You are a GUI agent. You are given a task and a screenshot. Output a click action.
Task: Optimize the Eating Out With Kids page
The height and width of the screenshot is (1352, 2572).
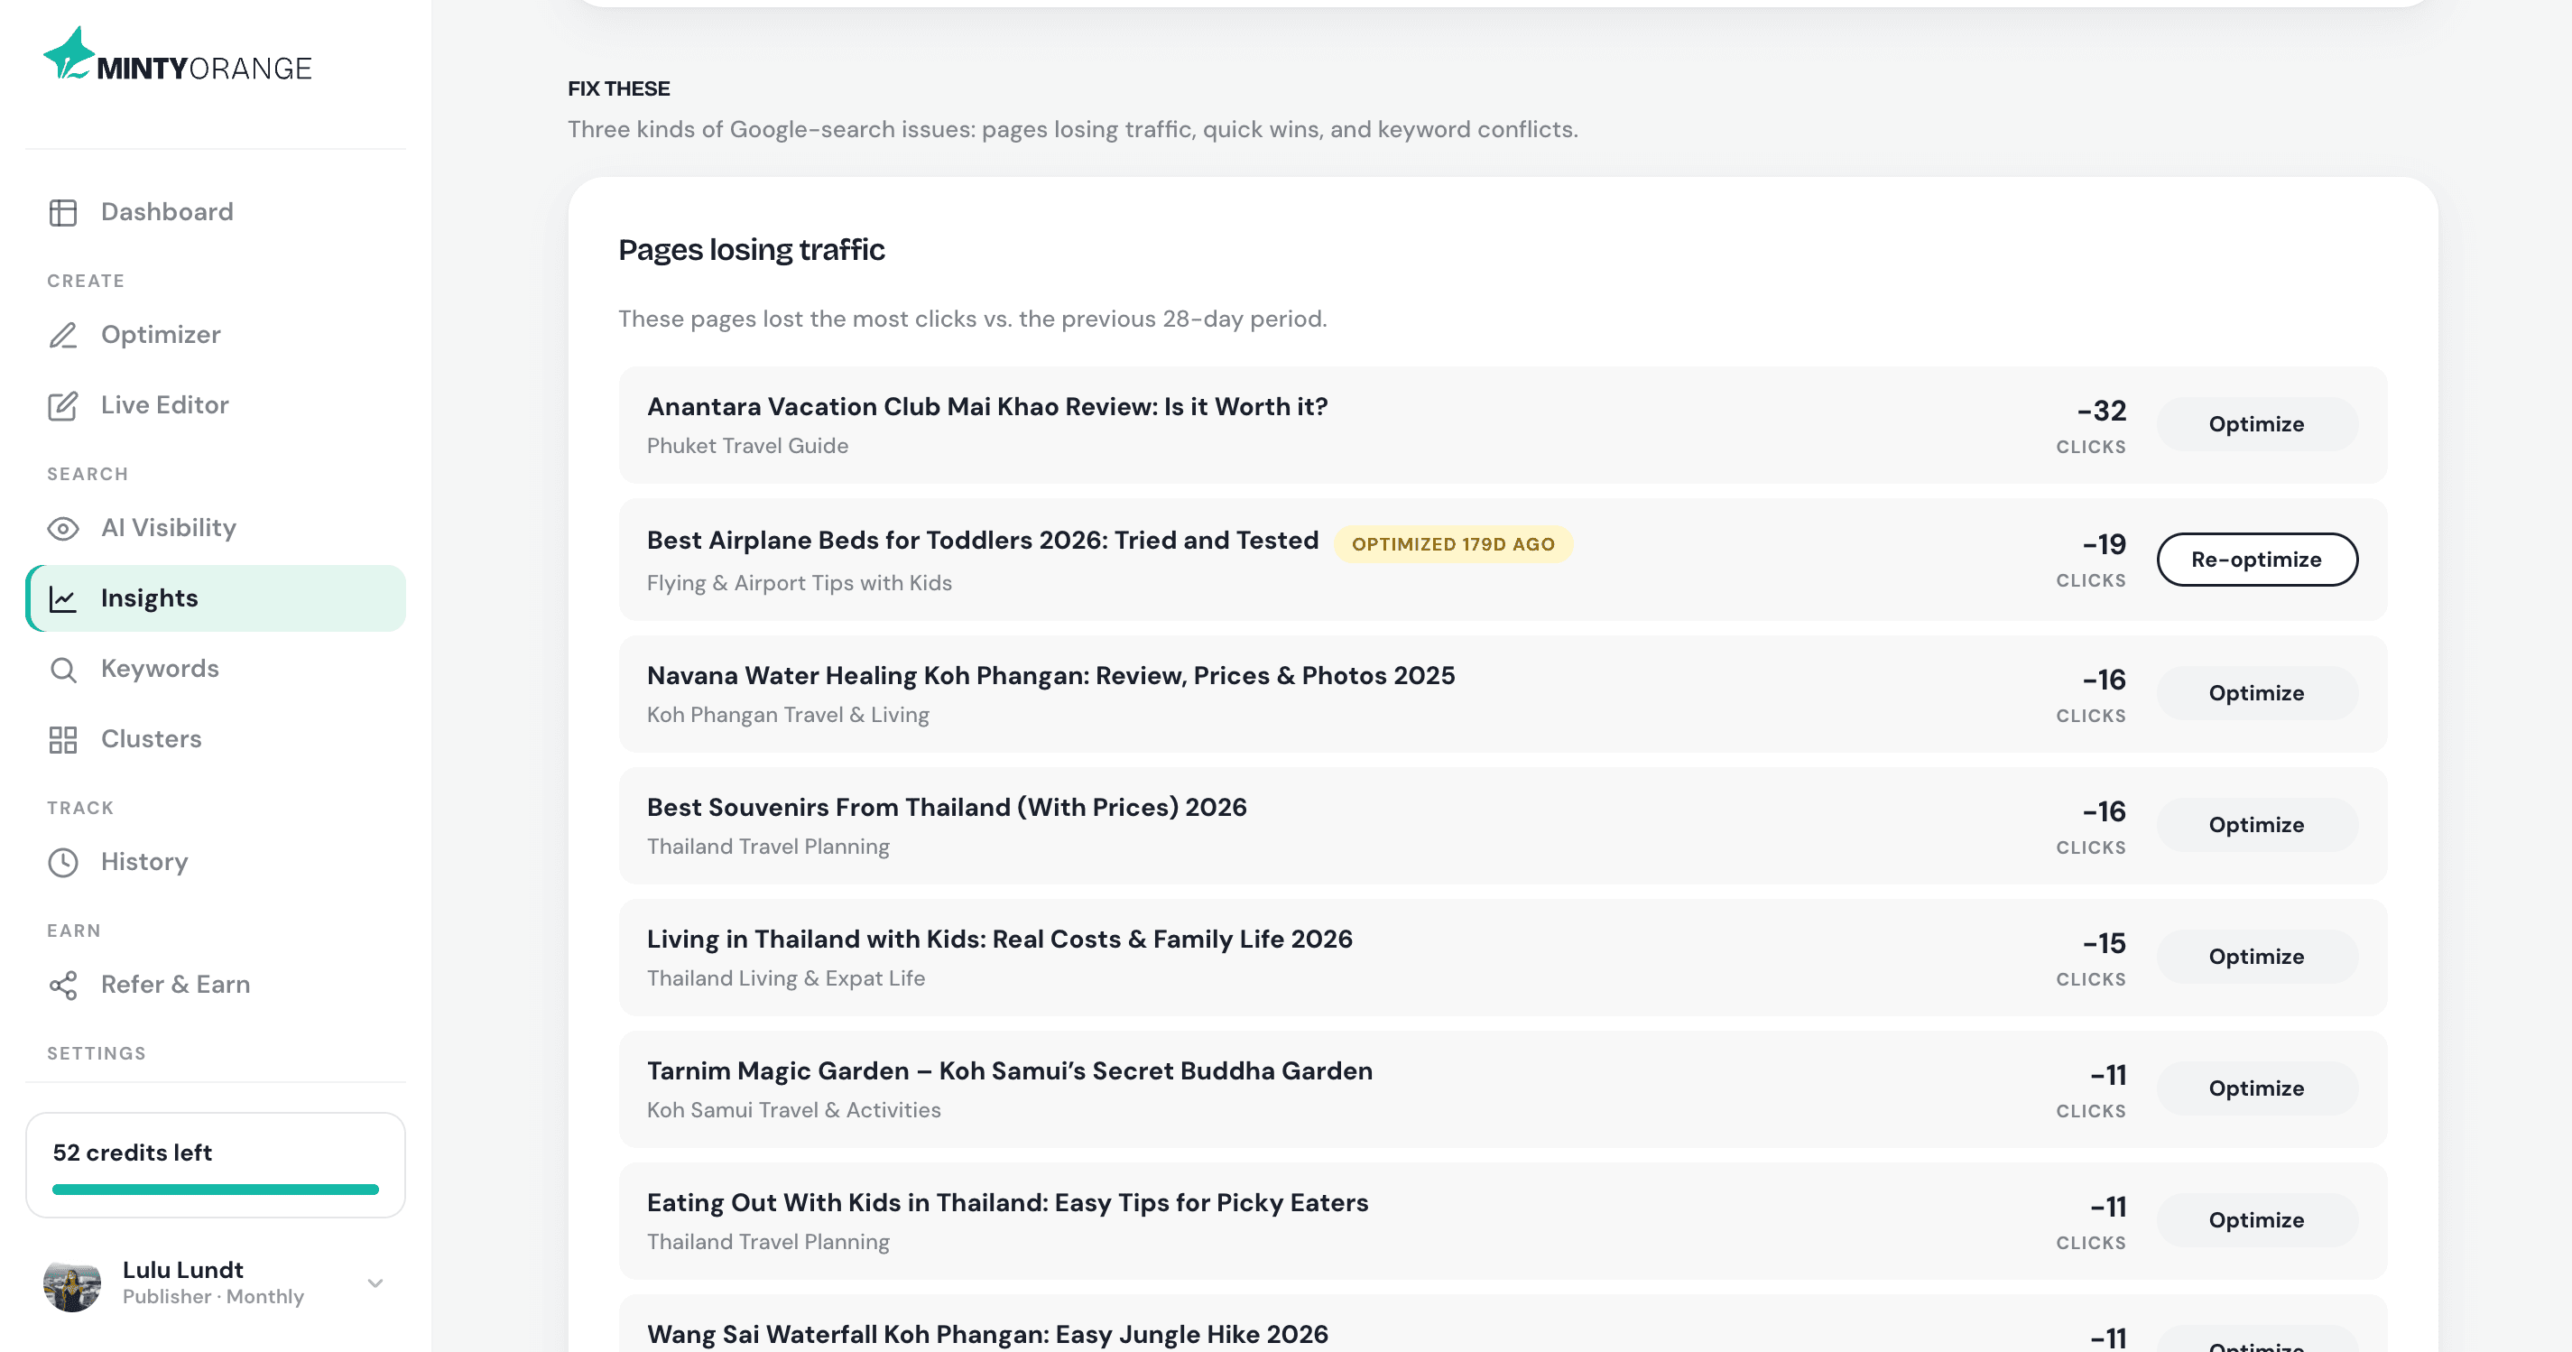pos(2256,1220)
